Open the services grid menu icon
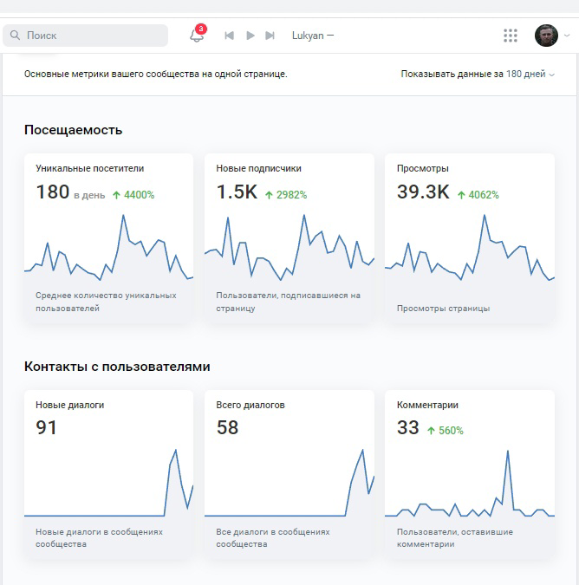The image size is (579, 585). (x=511, y=36)
